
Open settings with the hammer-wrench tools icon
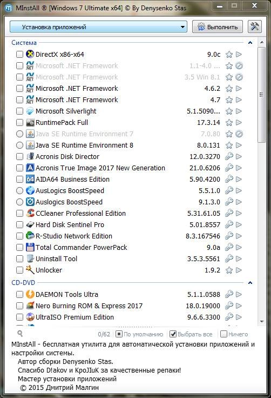pyautogui.click(x=254, y=26)
